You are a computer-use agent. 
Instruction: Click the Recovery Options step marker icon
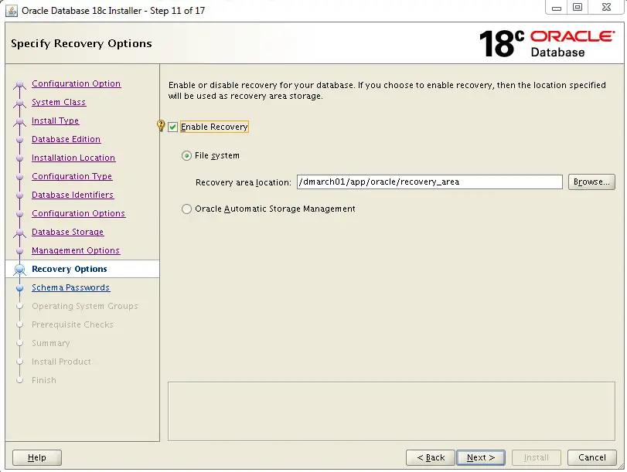(19, 270)
